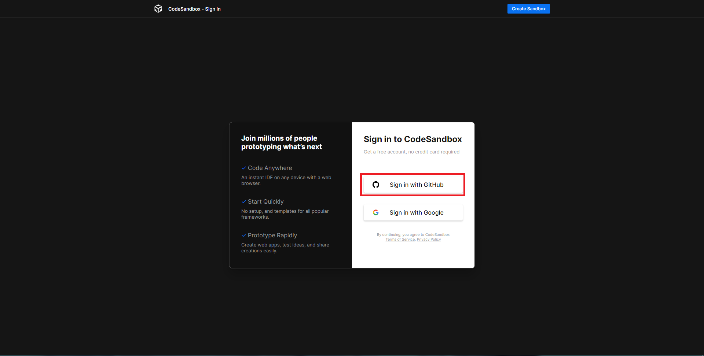Image resolution: width=704 pixels, height=356 pixels.
Task: Open the Terms of Service link
Action: click(x=400, y=240)
